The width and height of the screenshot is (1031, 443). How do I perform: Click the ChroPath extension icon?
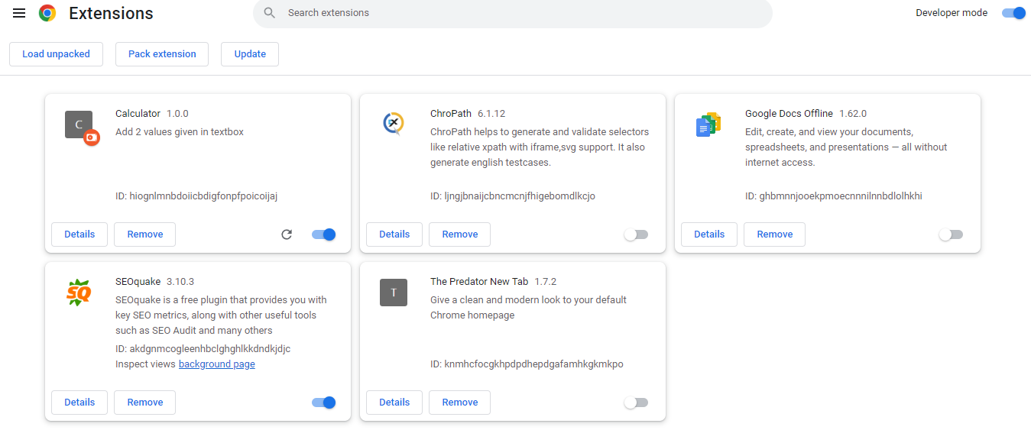tap(394, 124)
